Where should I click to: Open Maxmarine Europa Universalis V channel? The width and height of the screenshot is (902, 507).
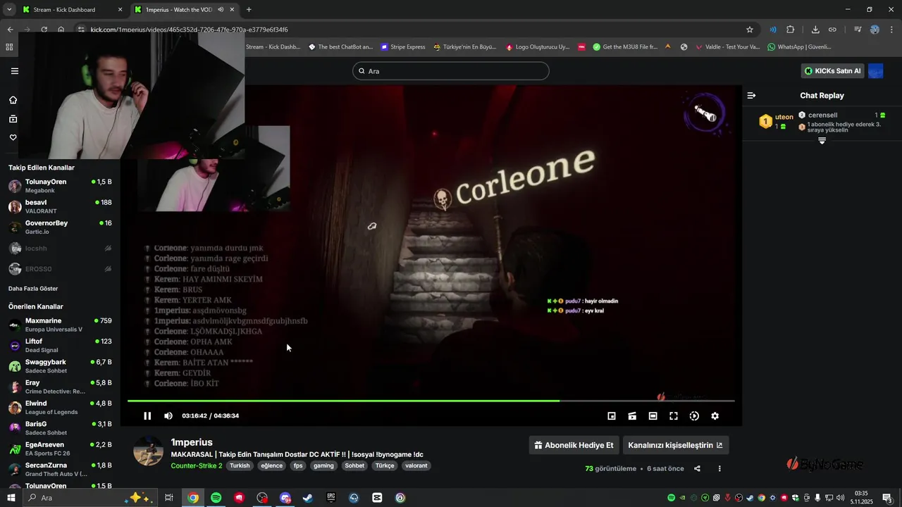(x=60, y=325)
